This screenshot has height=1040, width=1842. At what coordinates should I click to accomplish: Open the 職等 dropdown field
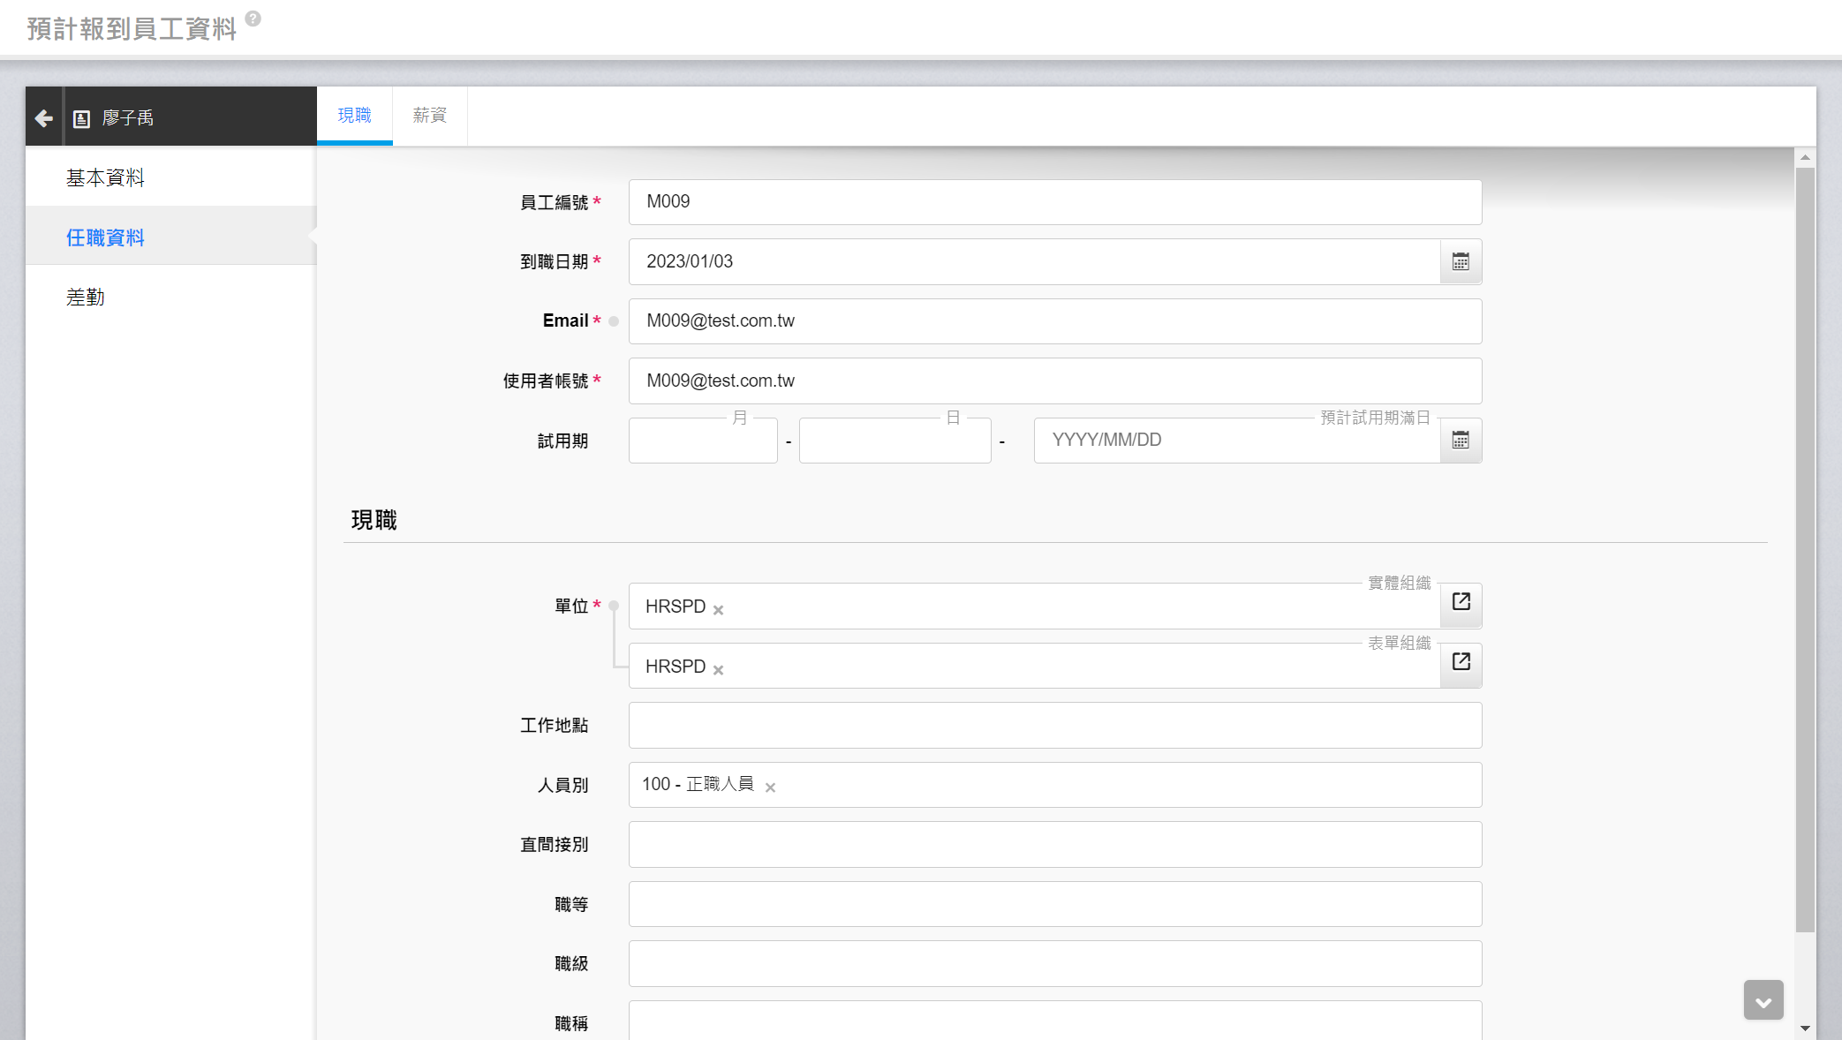tap(1054, 904)
